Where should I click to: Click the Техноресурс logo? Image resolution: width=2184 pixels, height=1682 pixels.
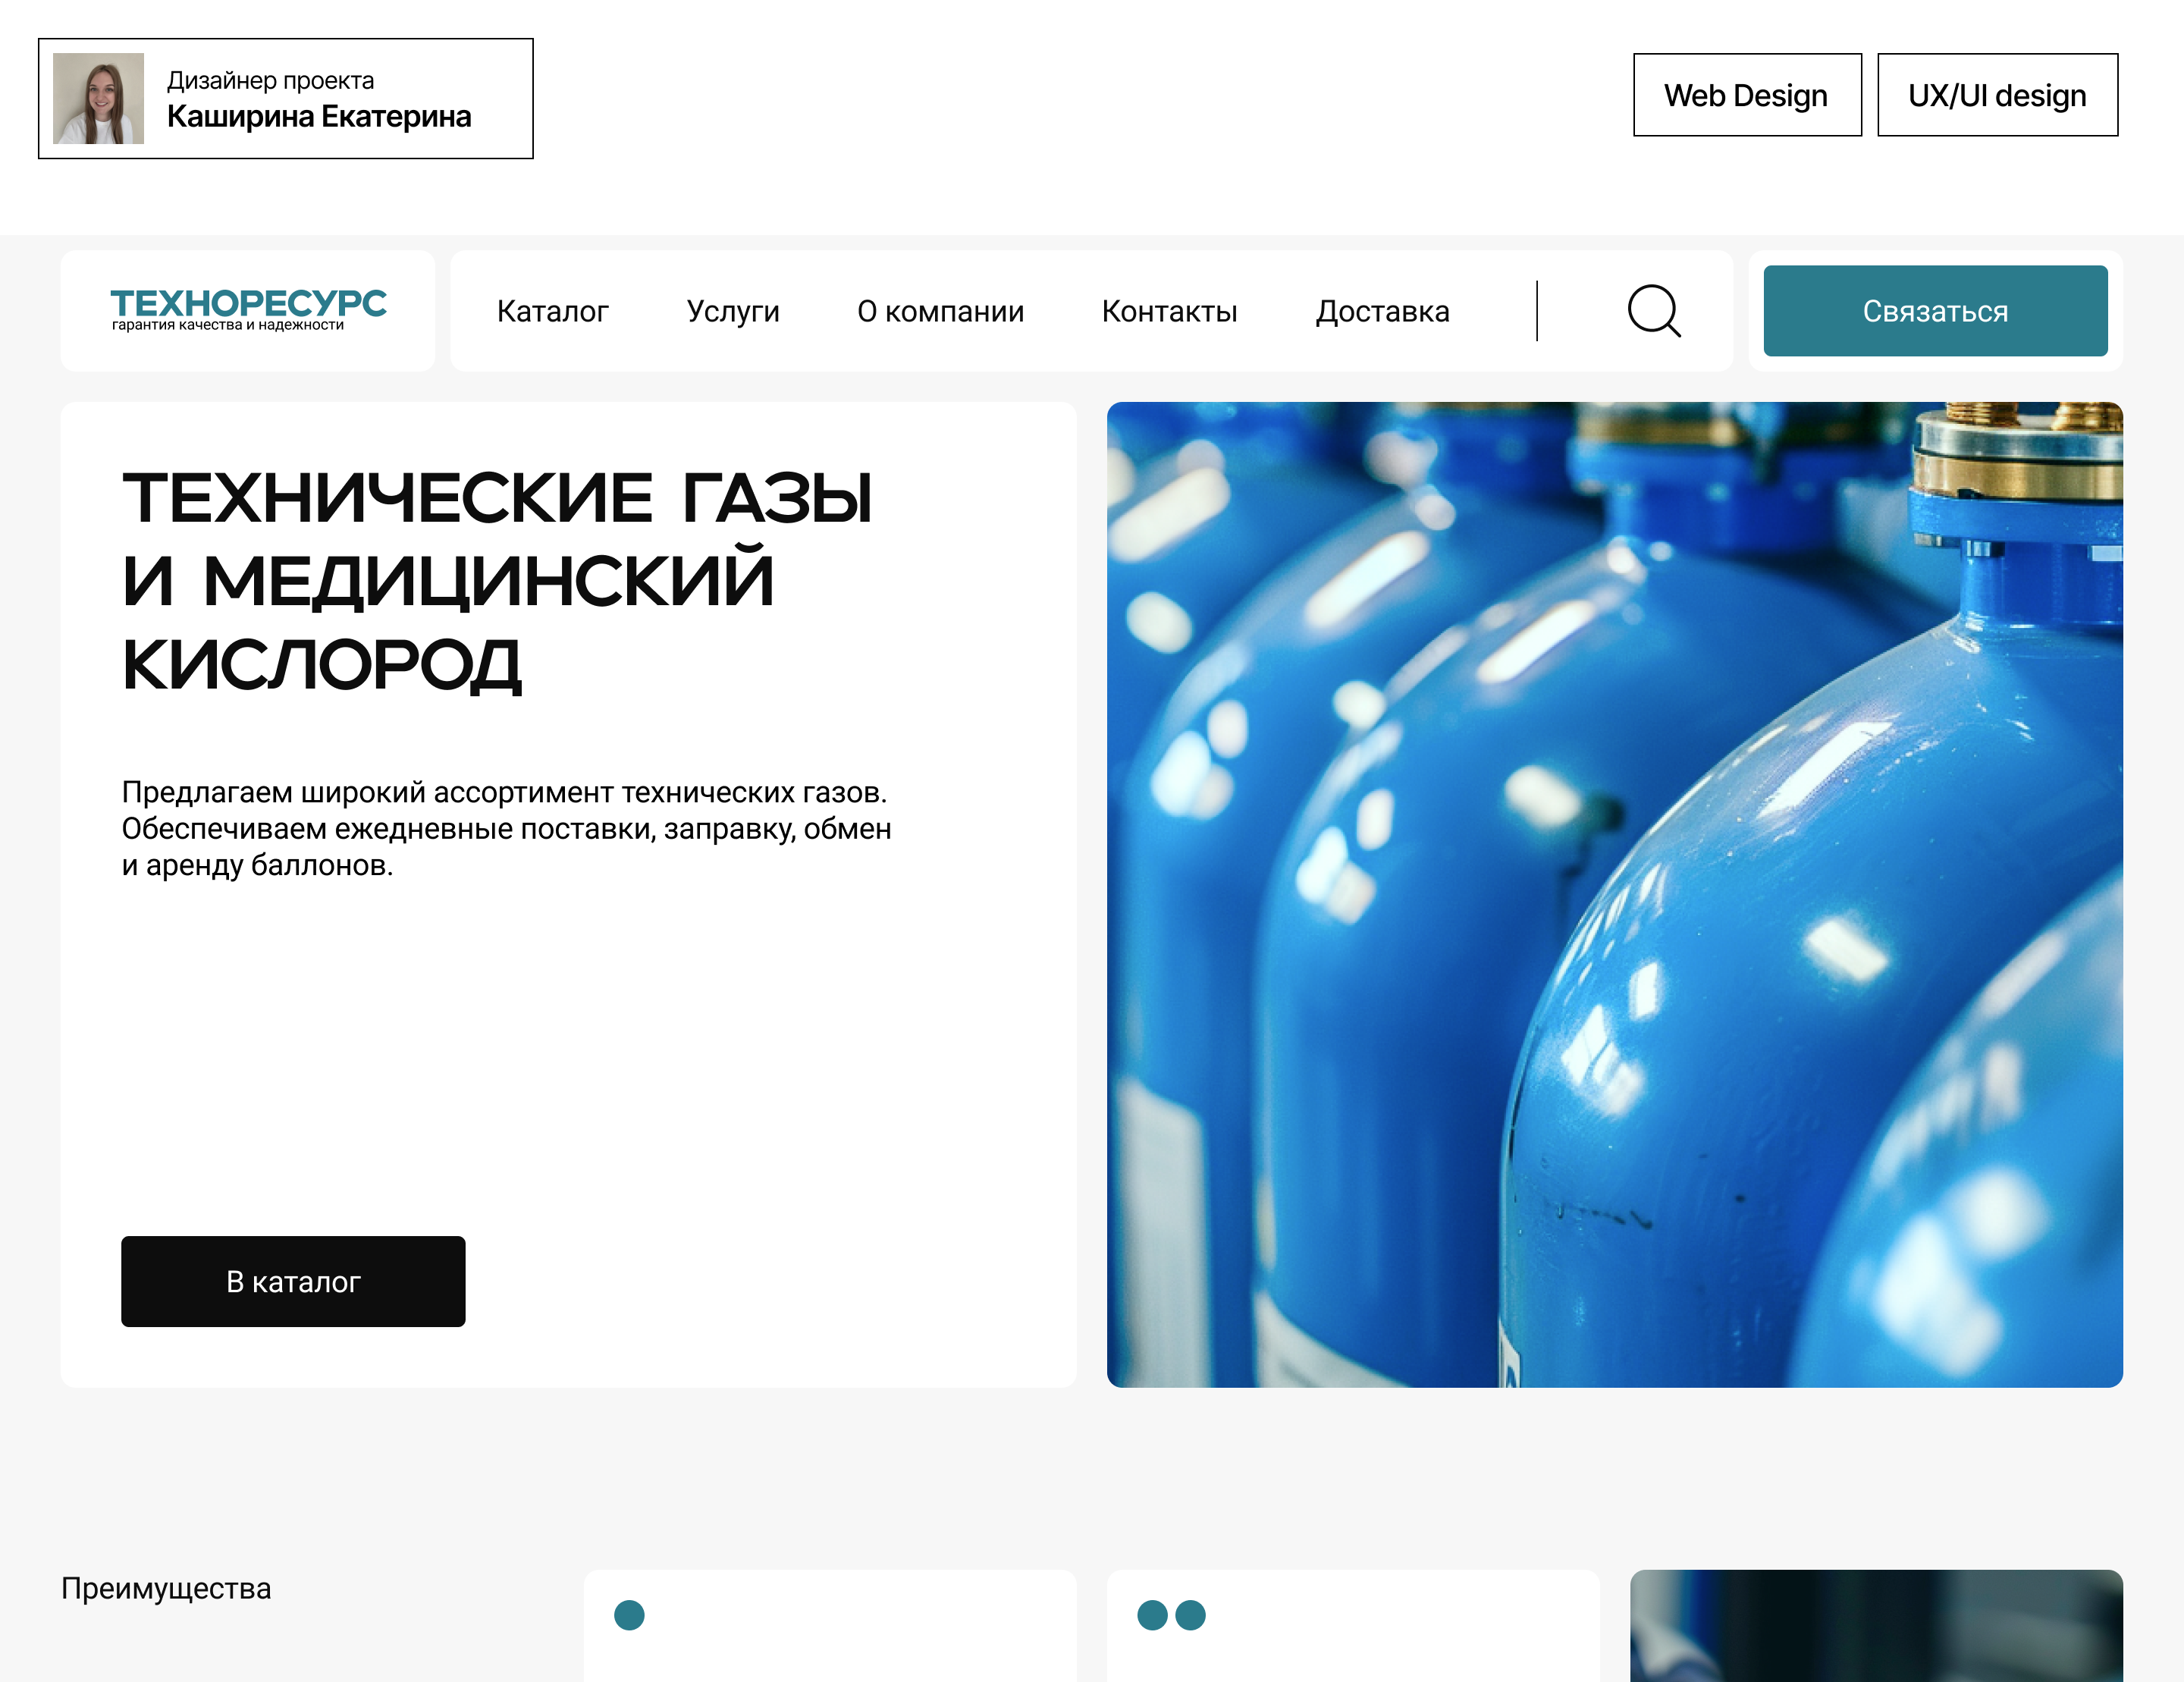pos(248,310)
